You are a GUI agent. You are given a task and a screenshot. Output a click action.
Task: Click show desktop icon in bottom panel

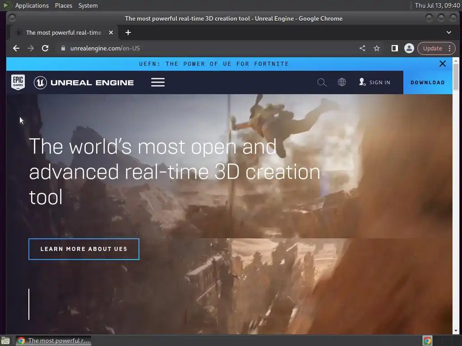(x=5, y=341)
